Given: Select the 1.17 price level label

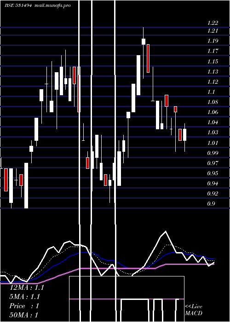Looking at the screenshot, I should click(213, 51).
